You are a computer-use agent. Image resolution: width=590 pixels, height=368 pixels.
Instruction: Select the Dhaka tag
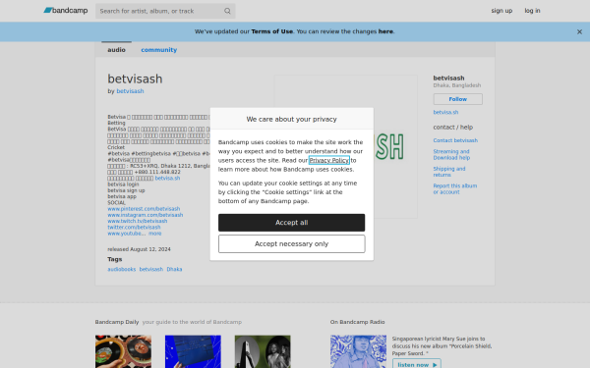174,269
